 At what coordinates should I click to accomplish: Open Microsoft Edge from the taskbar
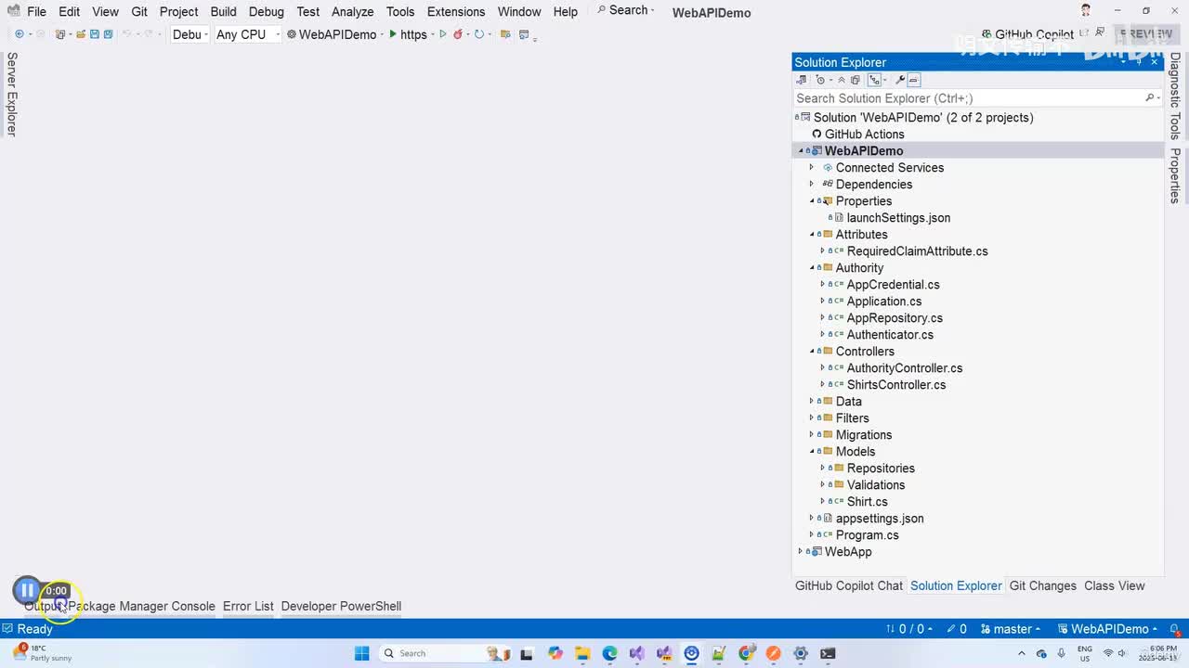[609, 653]
